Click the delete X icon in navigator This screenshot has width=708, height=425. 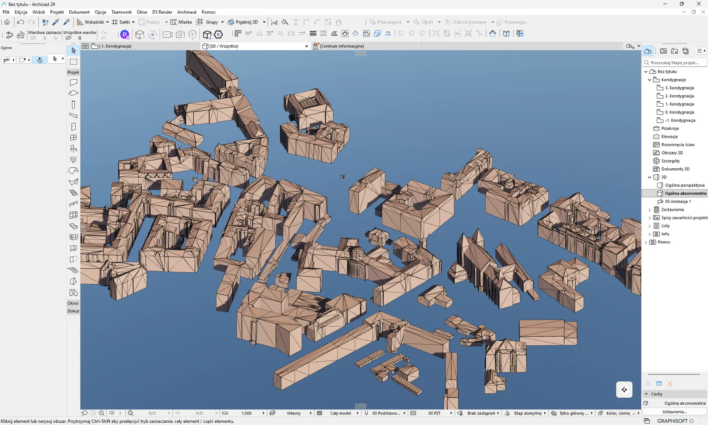670,384
